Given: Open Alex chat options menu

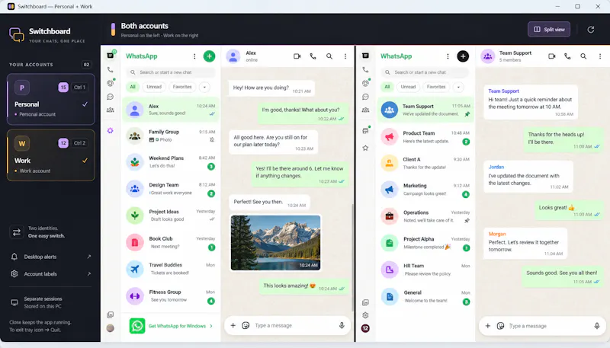Looking at the screenshot, I should point(345,56).
